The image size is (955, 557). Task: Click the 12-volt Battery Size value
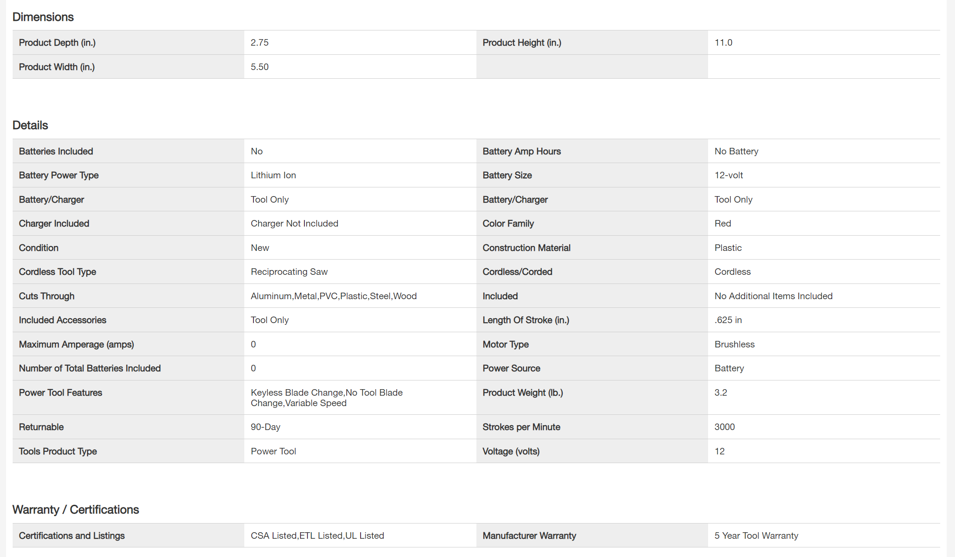[x=729, y=175]
